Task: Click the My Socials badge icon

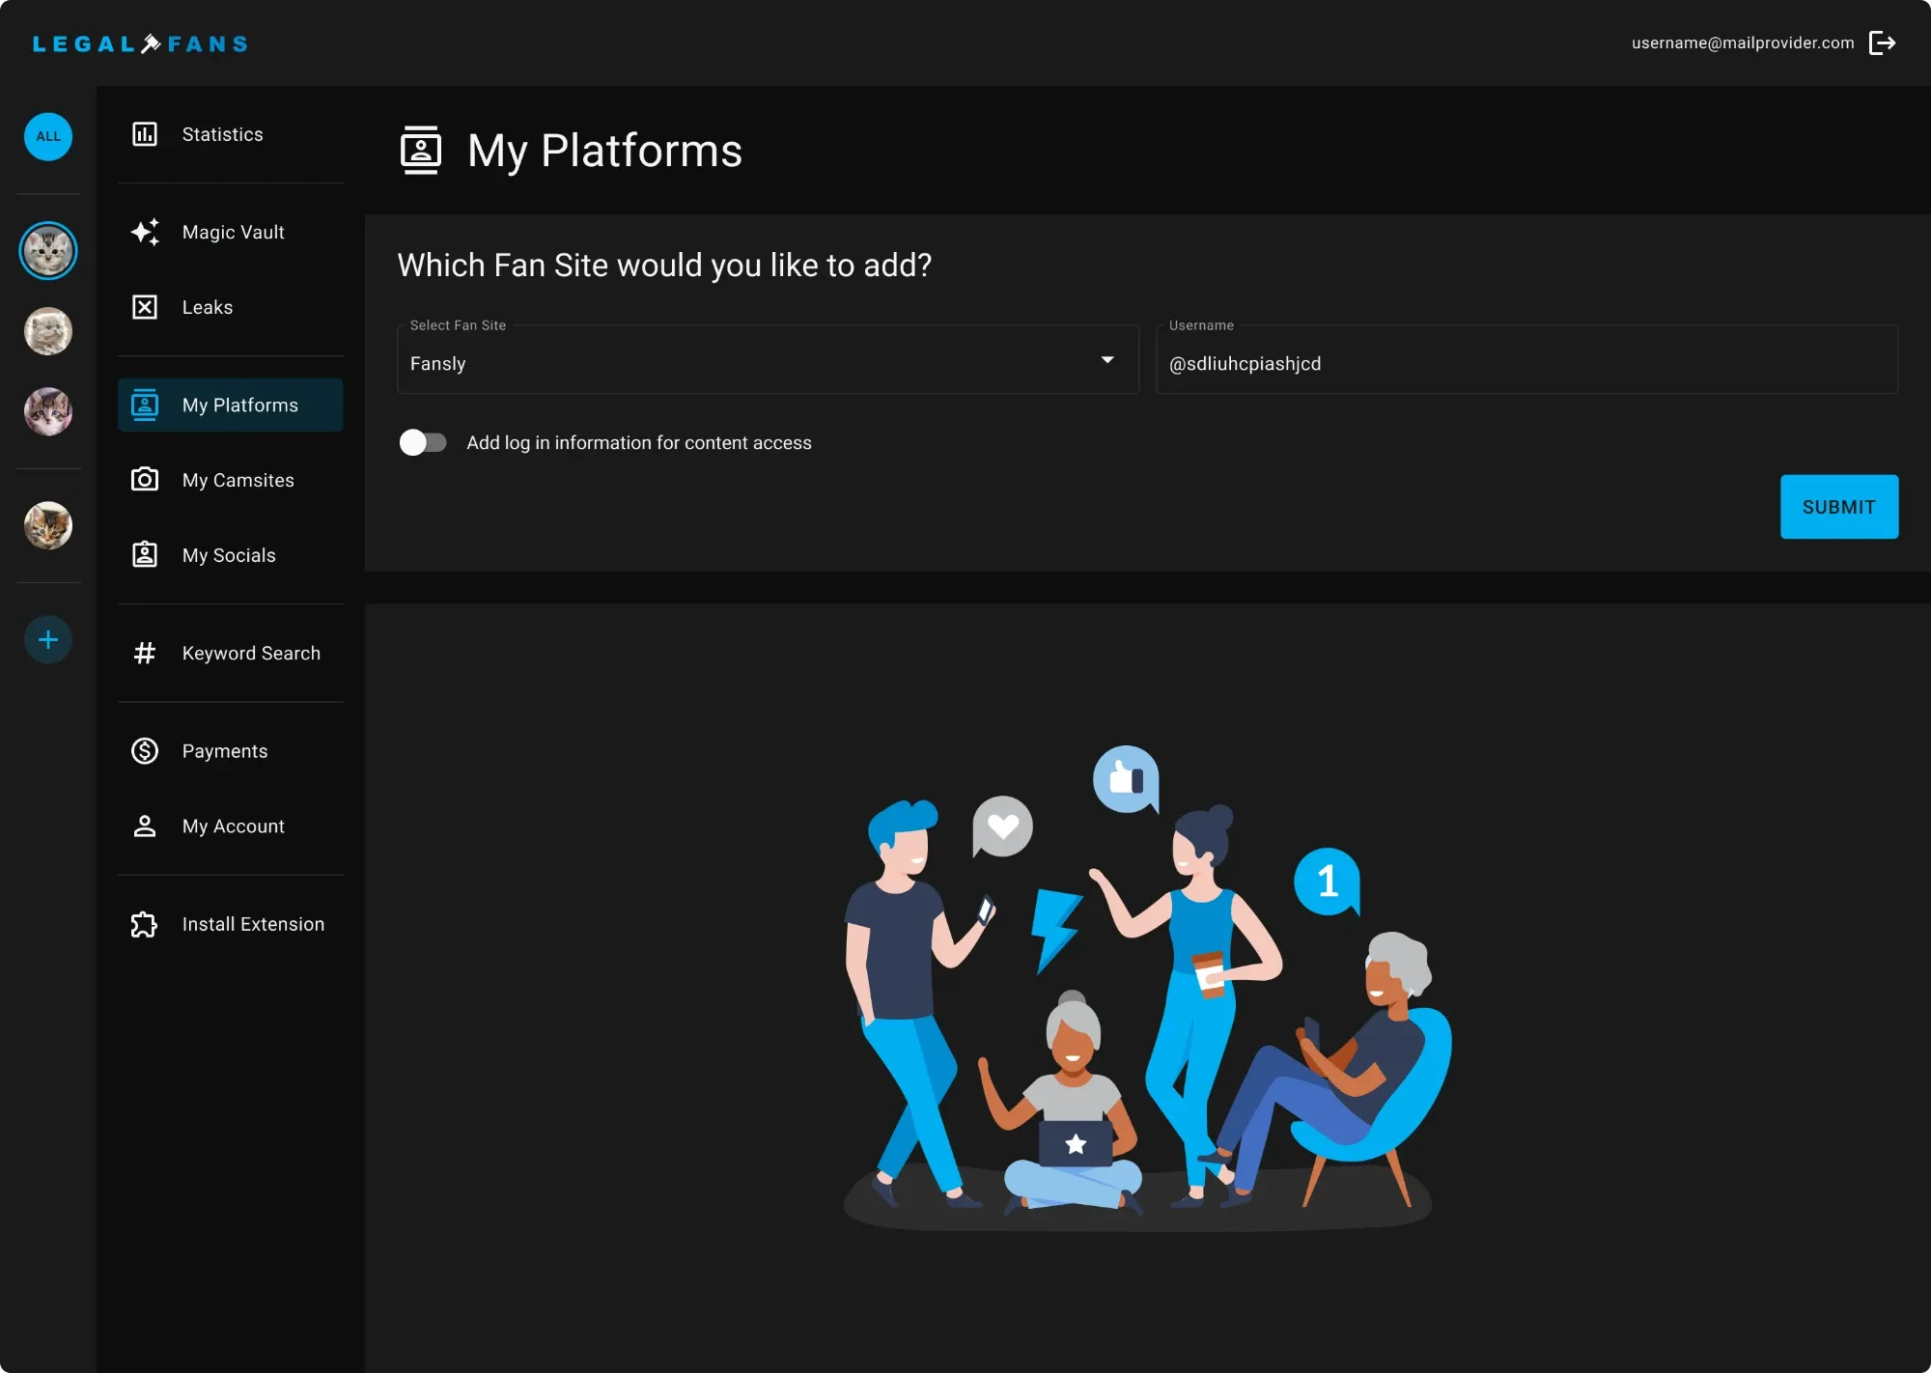Action: (x=145, y=554)
